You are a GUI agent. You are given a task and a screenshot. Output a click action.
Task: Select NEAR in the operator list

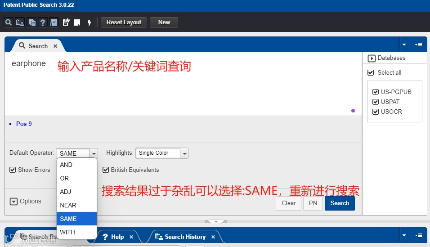click(77, 205)
